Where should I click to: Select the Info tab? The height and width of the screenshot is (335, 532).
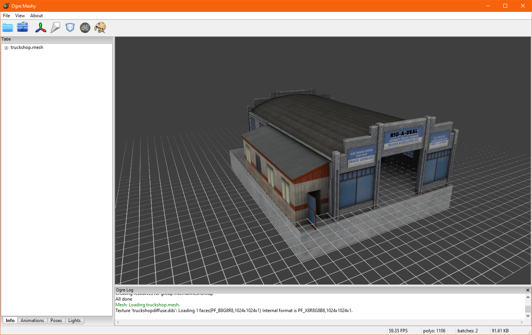point(10,320)
